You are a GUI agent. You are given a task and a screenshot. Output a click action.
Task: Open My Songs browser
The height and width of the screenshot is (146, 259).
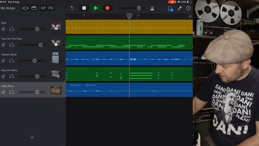click(x=8, y=8)
